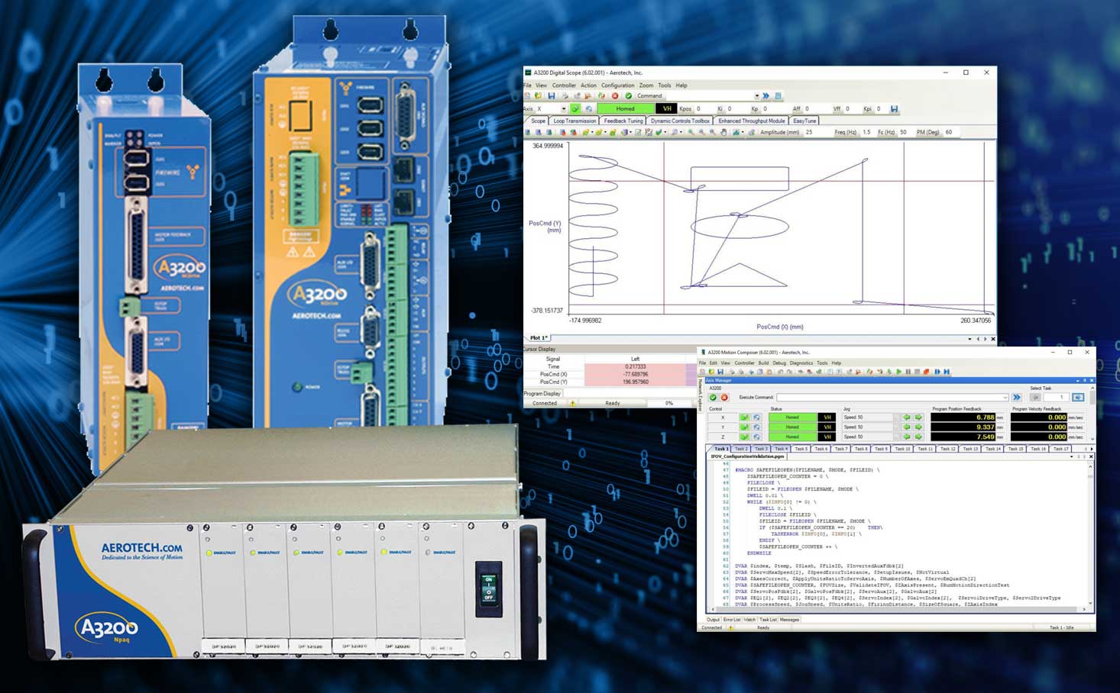Jog X axis positive green arrow
The image size is (1120, 693).
pos(918,417)
